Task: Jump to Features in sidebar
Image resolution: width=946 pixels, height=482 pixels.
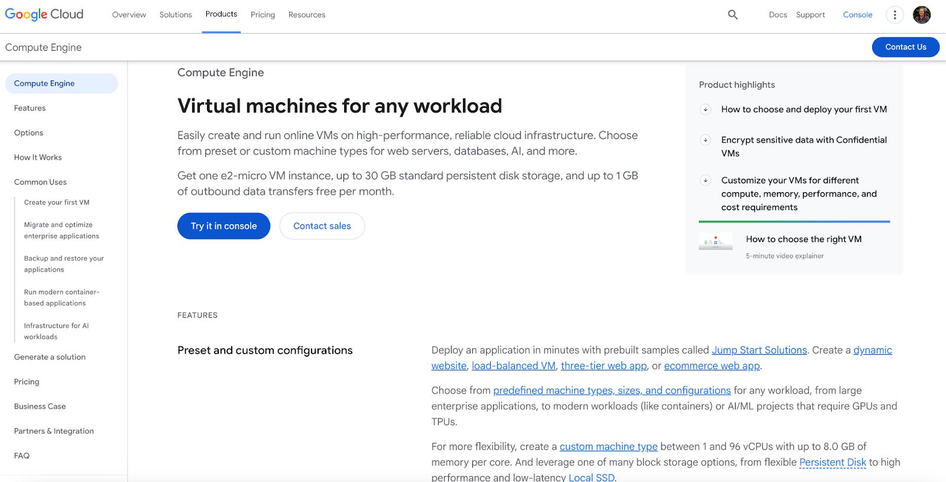Action: coord(30,108)
